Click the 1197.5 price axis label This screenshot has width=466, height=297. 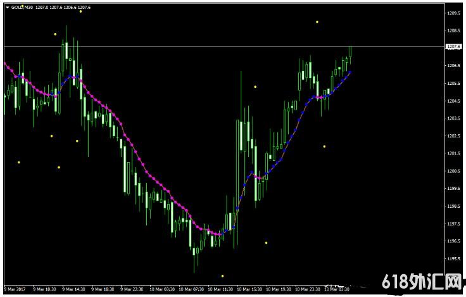coord(453,224)
